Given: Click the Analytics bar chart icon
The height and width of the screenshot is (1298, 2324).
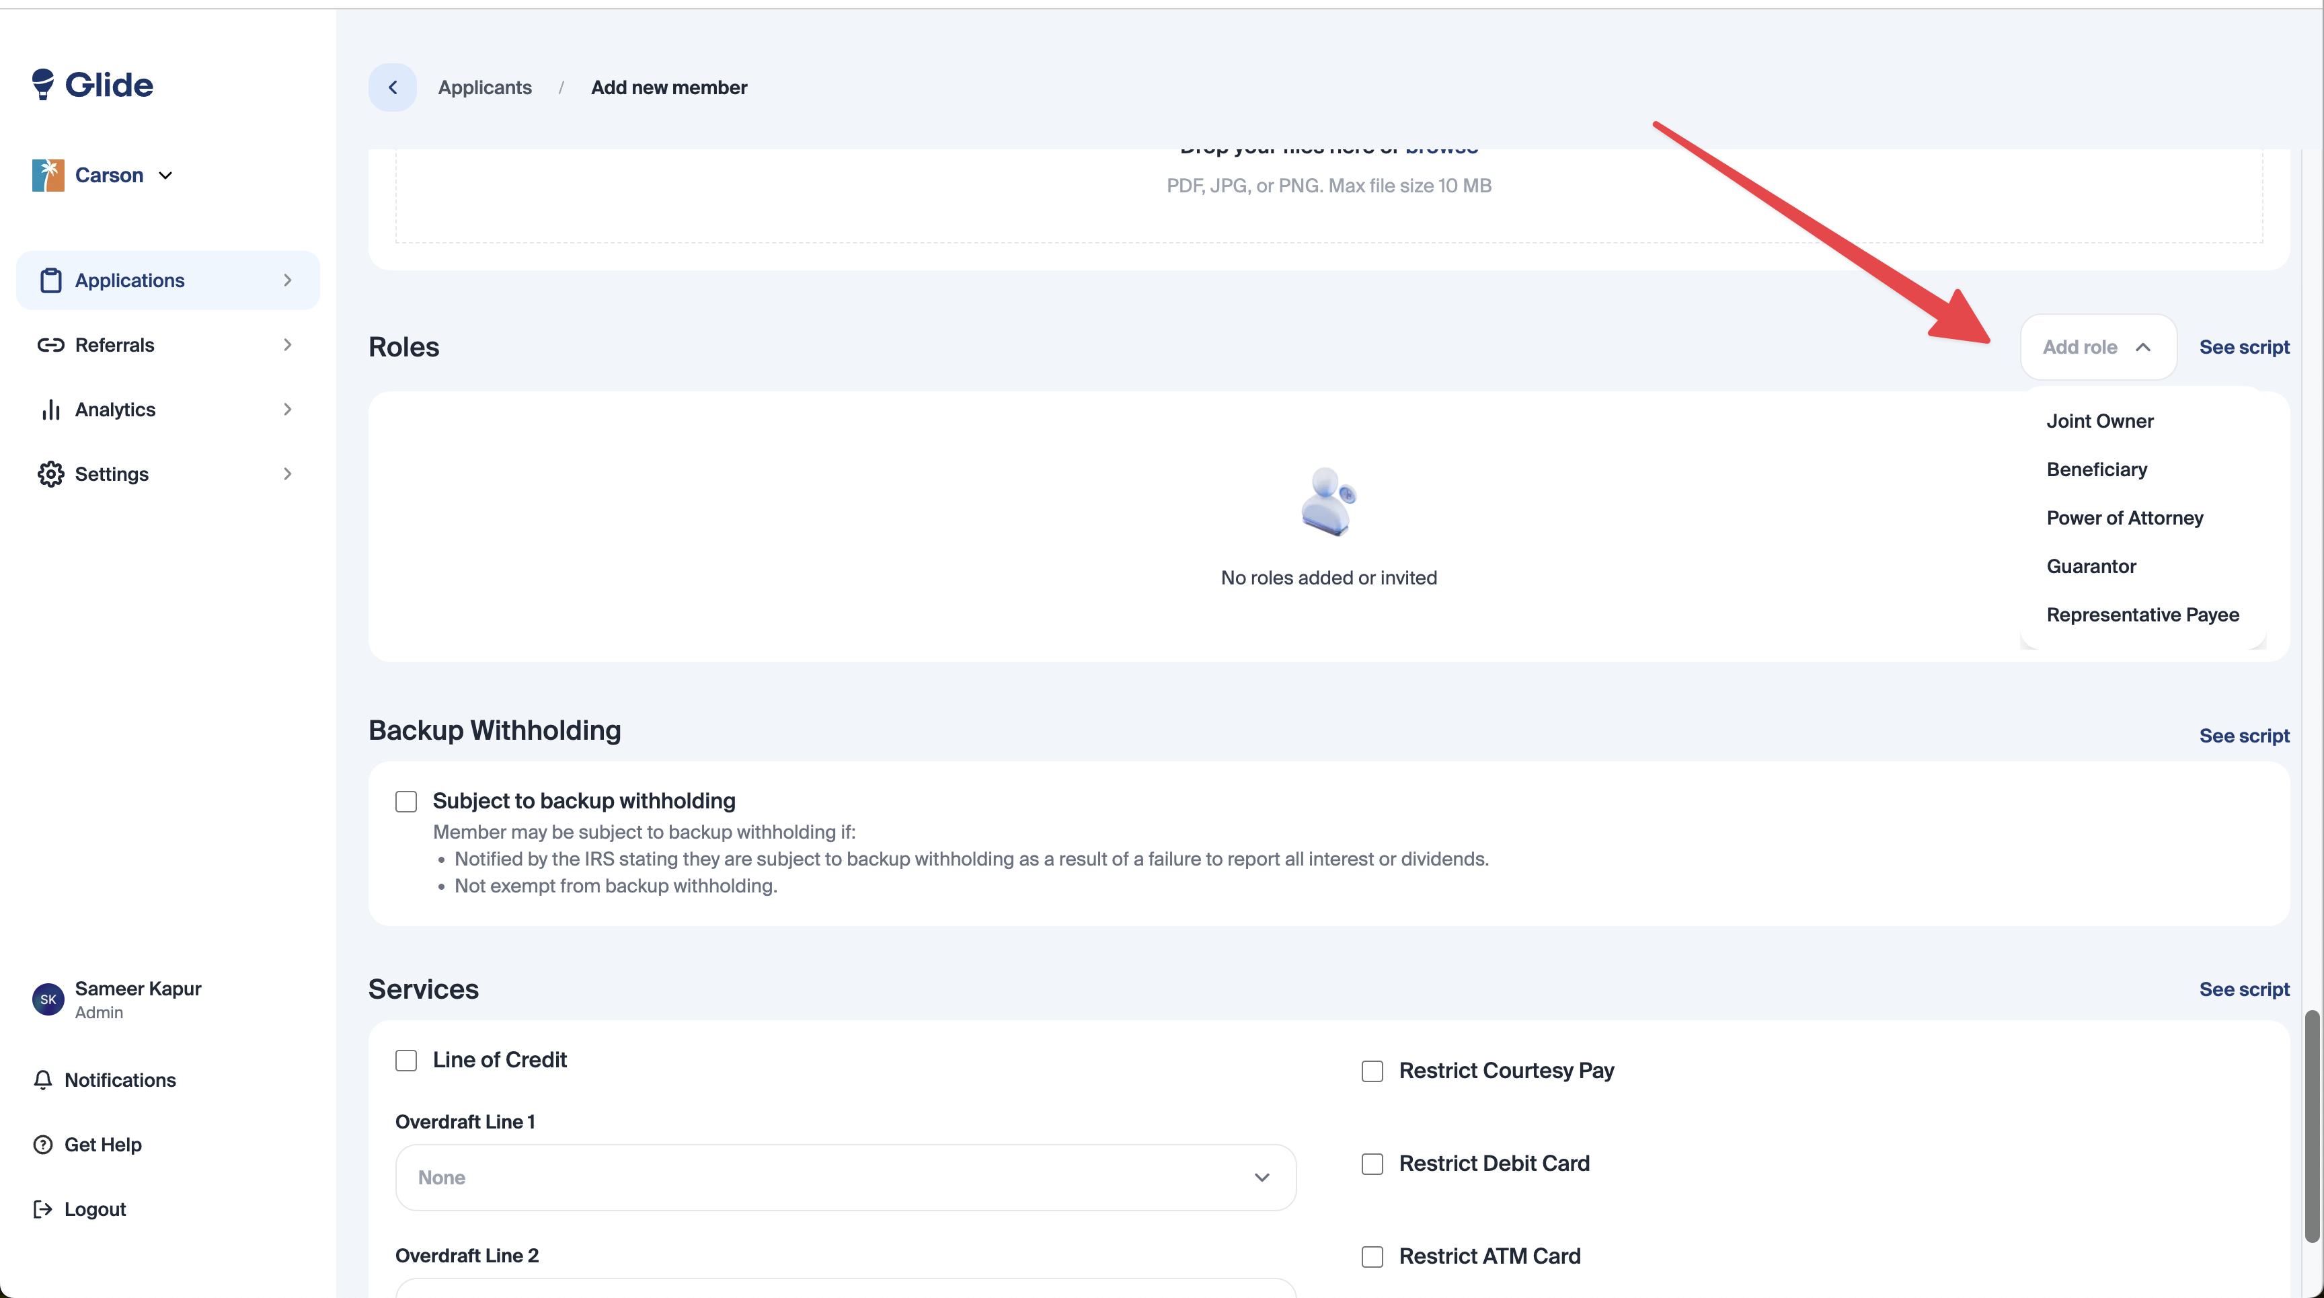Looking at the screenshot, I should [50, 410].
